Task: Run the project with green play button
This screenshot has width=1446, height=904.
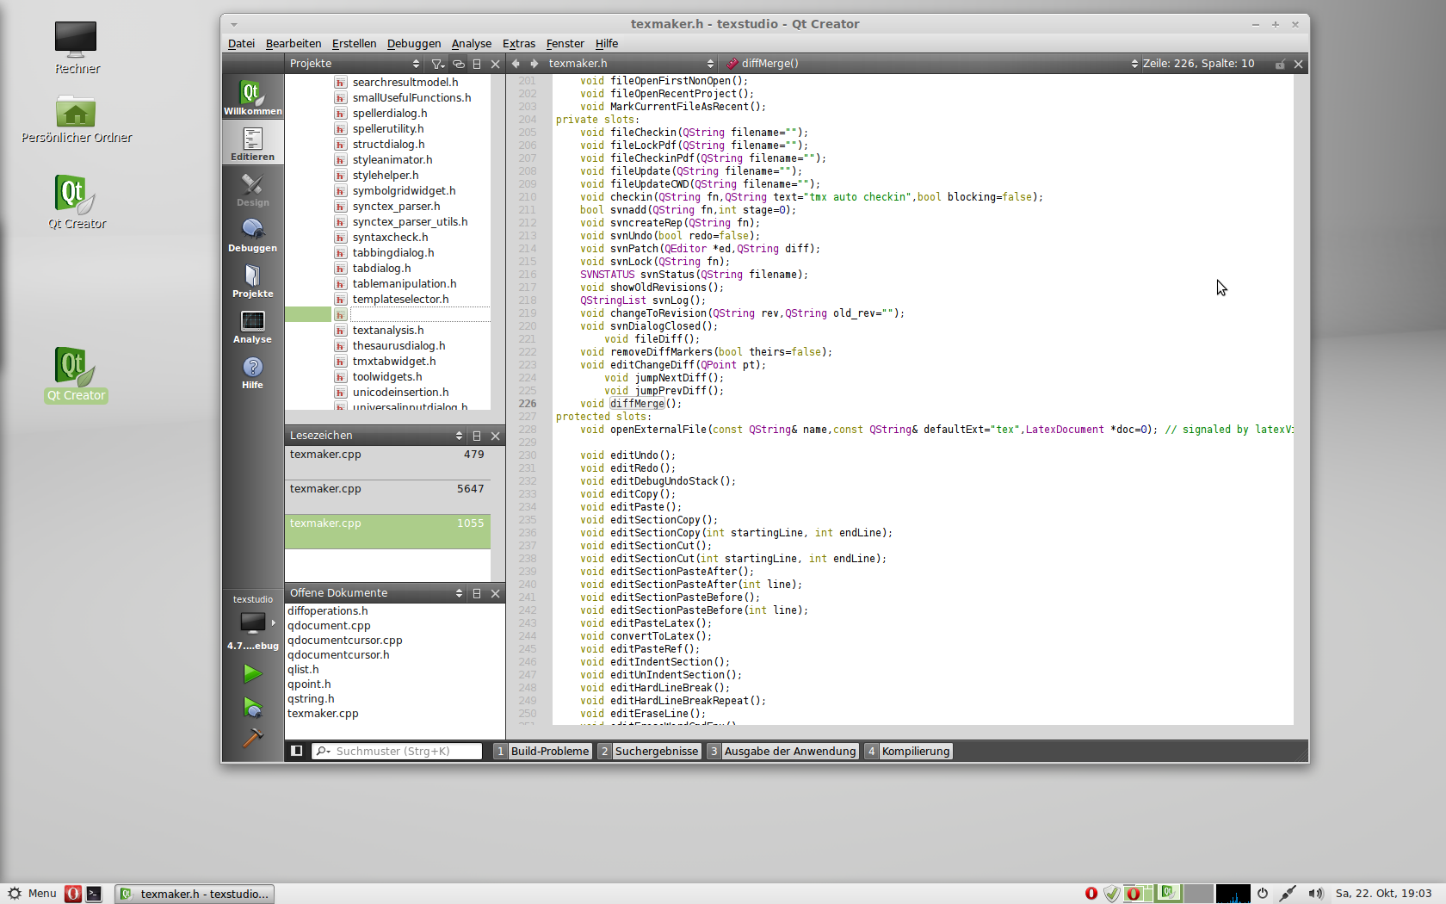Action: [x=252, y=673]
